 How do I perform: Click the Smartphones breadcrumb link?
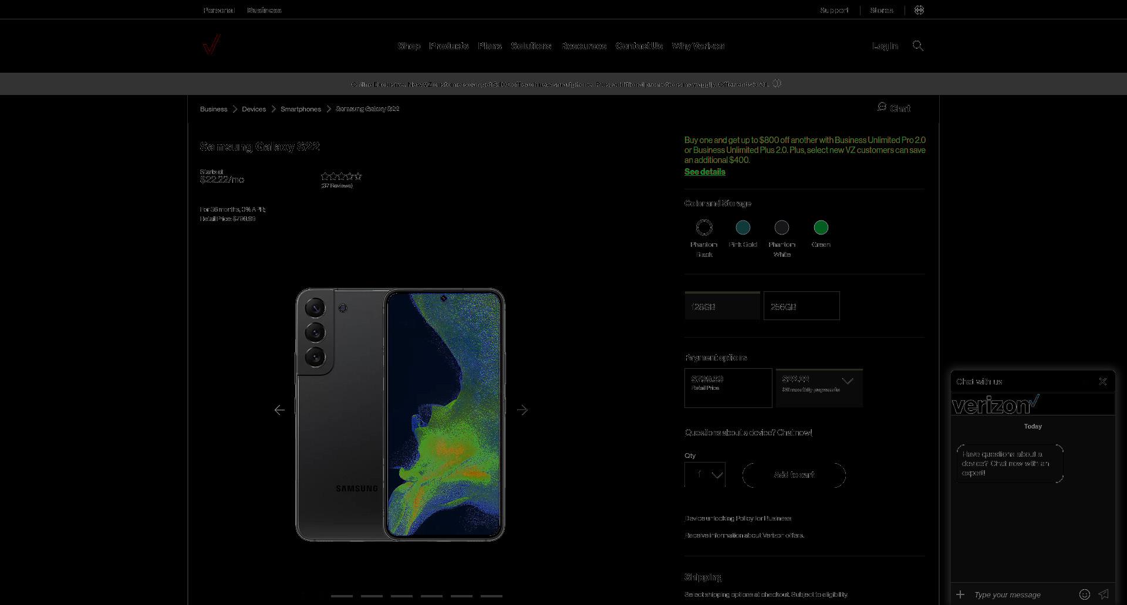pos(301,109)
